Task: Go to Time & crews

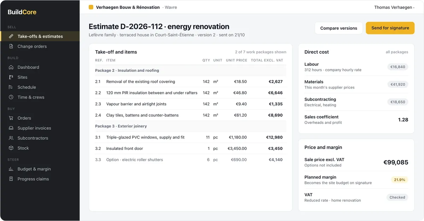Action: pyautogui.click(x=40, y=97)
